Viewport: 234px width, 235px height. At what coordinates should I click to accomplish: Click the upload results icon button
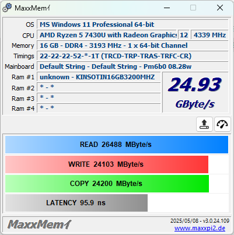[204, 124]
